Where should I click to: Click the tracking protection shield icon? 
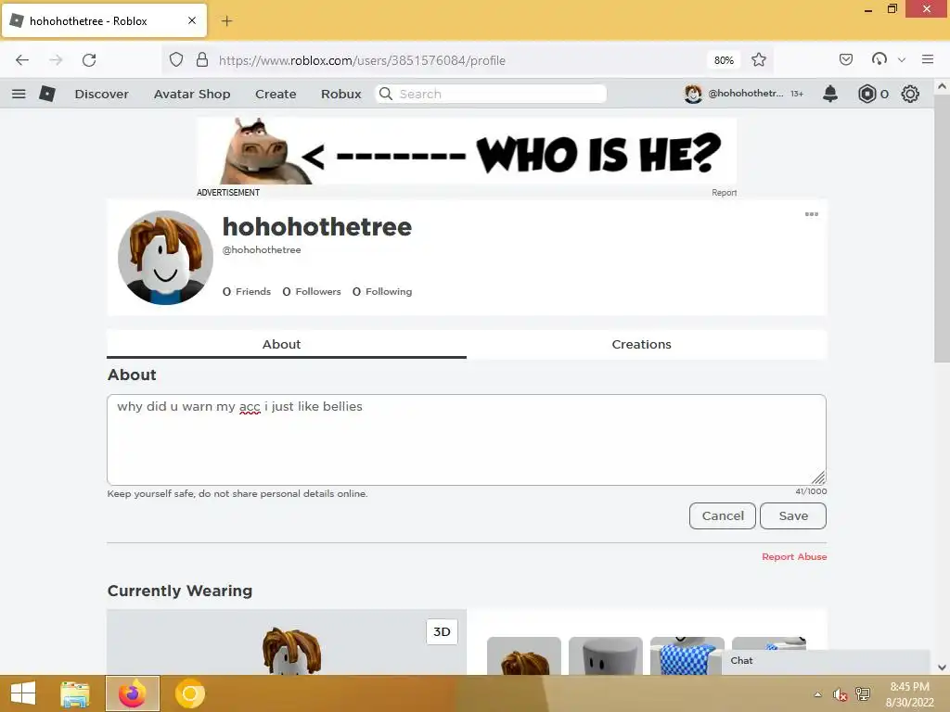pyautogui.click(x=176, y=60)
